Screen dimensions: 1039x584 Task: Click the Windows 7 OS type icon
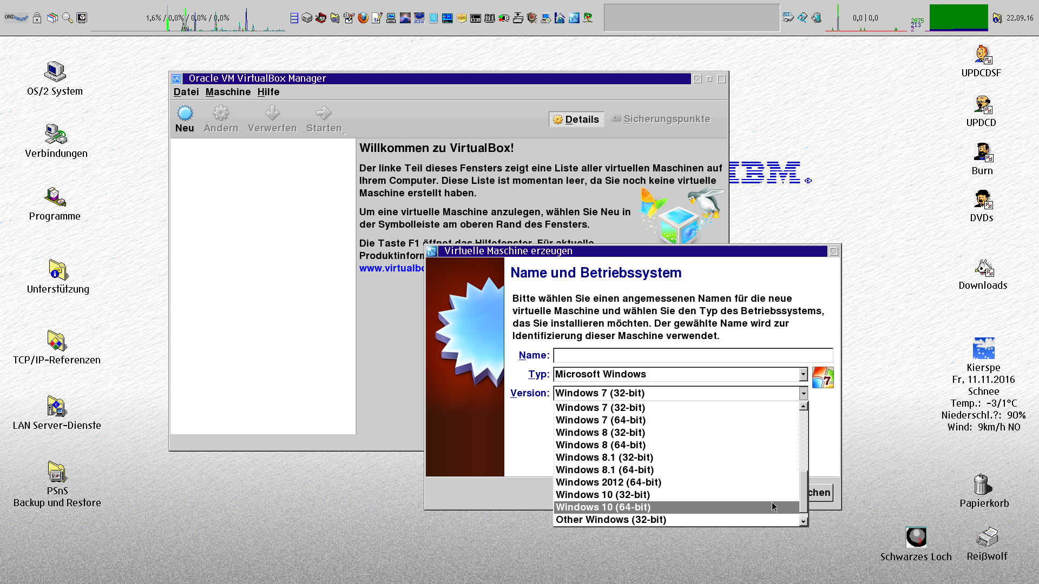[823, 377]
